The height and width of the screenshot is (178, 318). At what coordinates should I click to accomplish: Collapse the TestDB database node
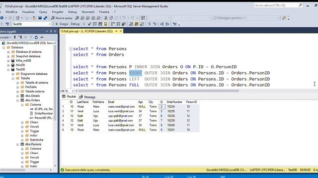[x=8, y=70]
